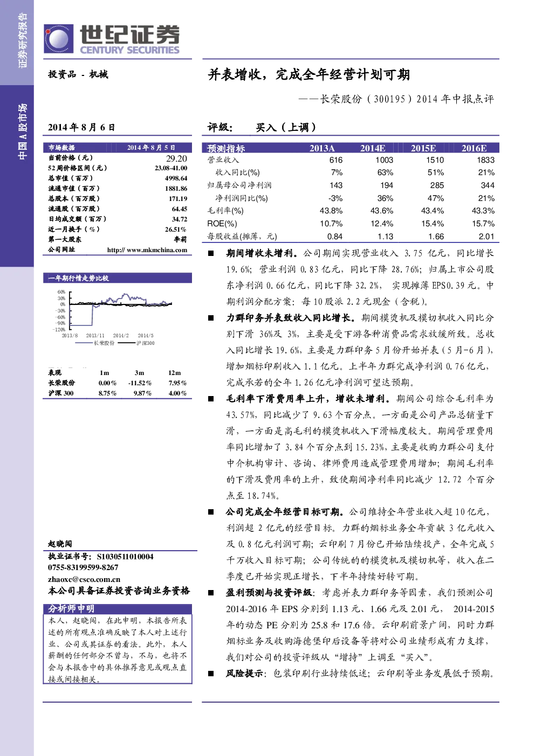The image size is (535, 756).
Task: Click 长荣股份 12m performance 7.95%
Action: (x=177, y=383)
